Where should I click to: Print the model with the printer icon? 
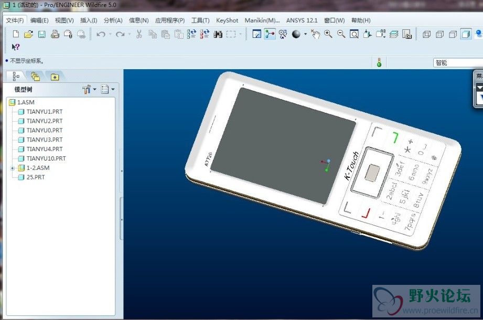55,34
